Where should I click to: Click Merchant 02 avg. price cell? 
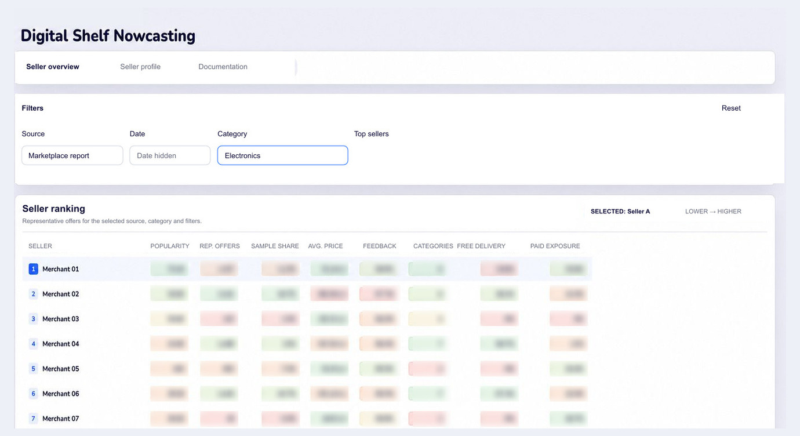(329, 294)
